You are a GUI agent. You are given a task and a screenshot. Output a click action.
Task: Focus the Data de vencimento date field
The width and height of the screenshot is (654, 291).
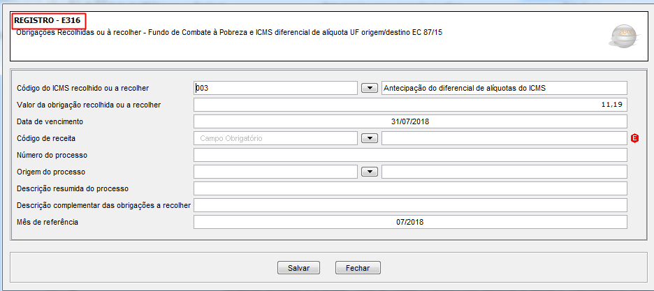(410, 121)
